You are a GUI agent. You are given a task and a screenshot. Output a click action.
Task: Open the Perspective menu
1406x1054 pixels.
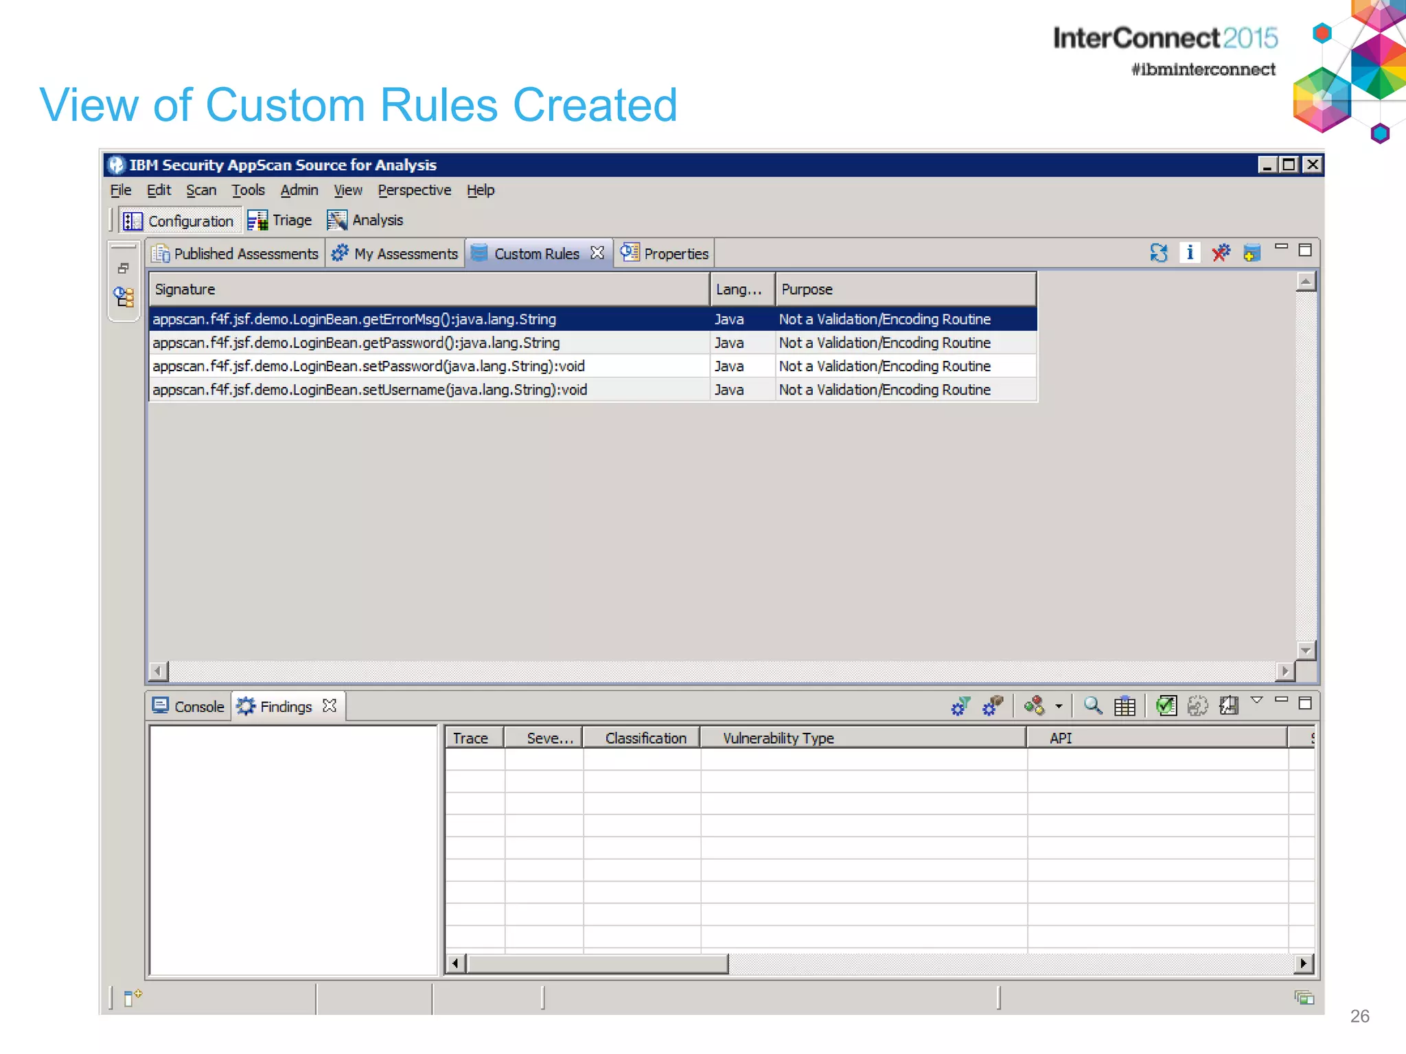click(x=415, y=190)
